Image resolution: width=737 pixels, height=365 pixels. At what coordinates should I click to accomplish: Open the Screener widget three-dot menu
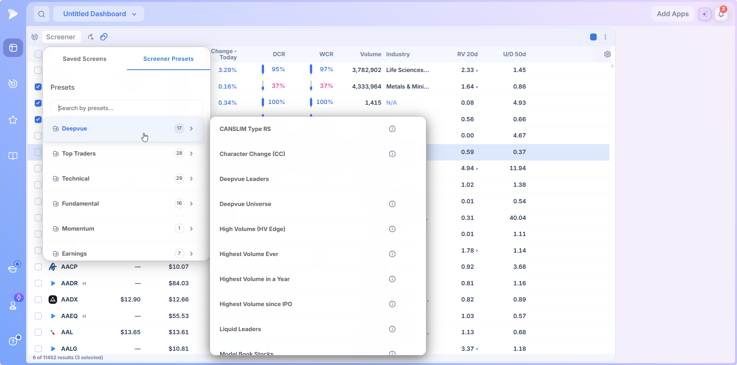tap(606, 37)
